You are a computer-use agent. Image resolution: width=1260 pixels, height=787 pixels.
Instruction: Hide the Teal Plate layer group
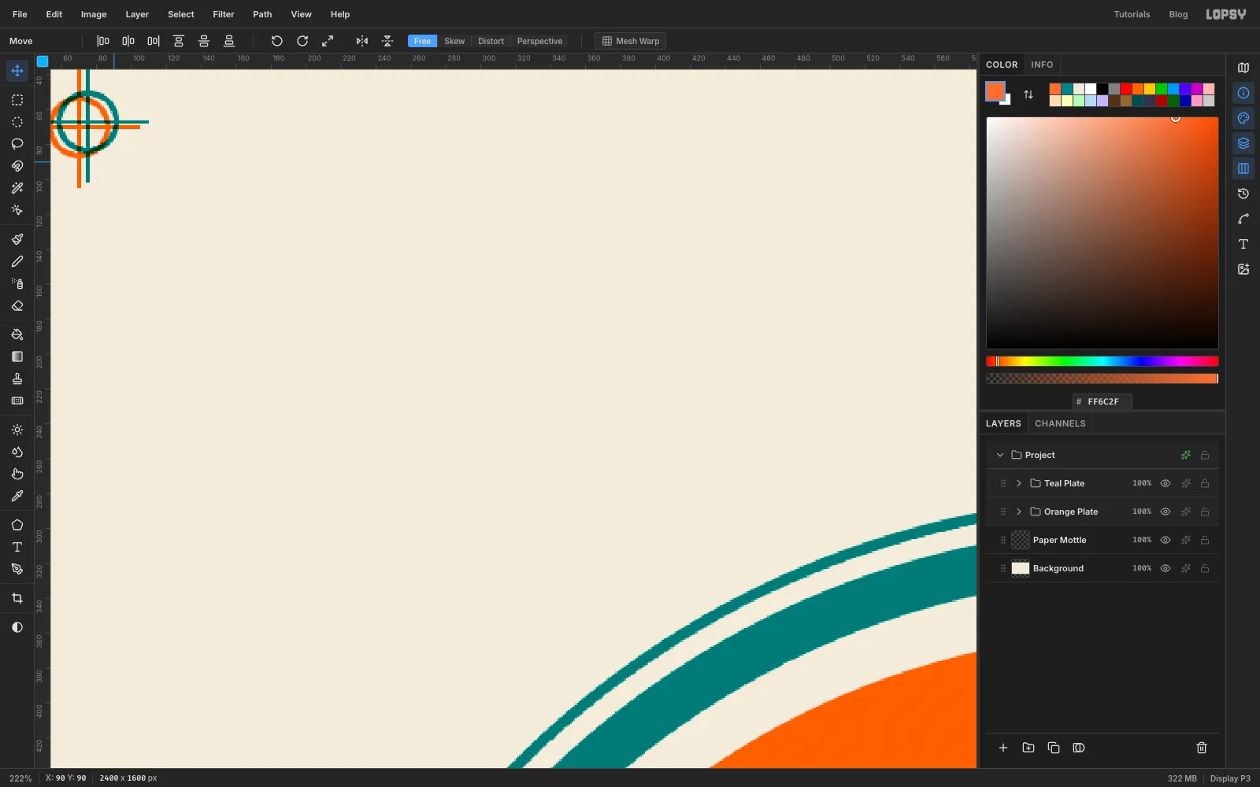pos(1165,483)
